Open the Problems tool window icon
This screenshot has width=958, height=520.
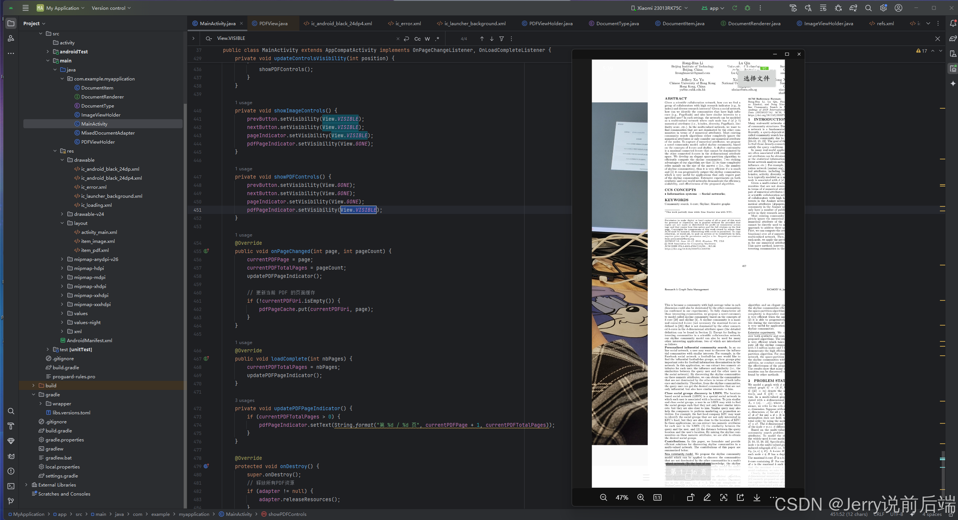click(11, 471)
